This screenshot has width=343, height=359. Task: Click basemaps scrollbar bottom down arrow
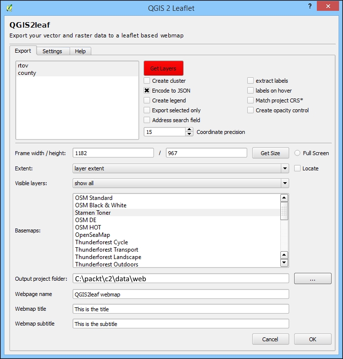[x=284, y=262]
